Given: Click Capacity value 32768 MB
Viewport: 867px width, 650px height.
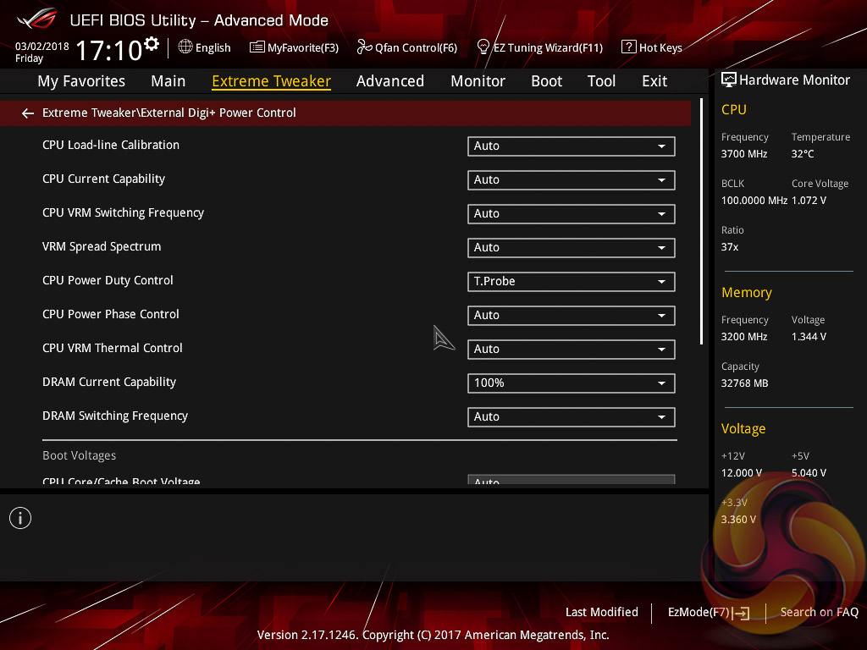Looking at the screenshot, I should [745, 383].
